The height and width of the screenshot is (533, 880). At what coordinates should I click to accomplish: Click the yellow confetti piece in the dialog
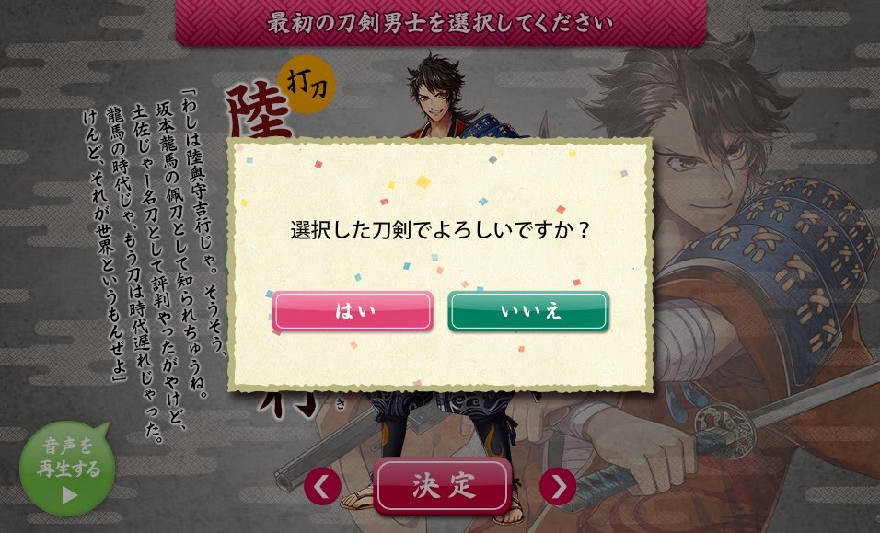[423, 181]
